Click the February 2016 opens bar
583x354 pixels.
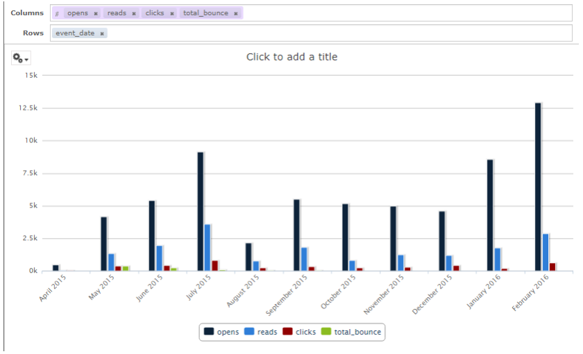pyautogui.click(x=538, y=187)
